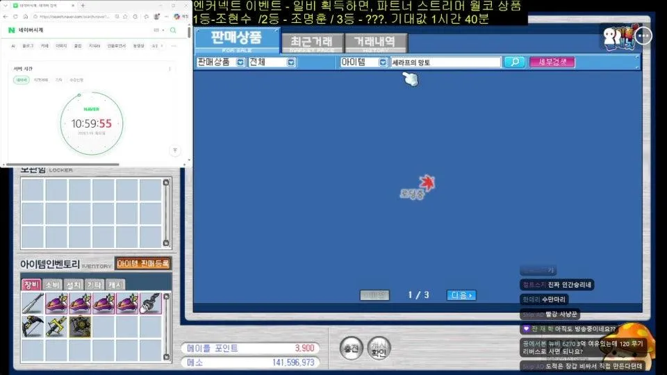The height and width of the screenshot is (375, 667).
Task: Select the dark bow item in the inventory
Action: [x=33, y=326]
